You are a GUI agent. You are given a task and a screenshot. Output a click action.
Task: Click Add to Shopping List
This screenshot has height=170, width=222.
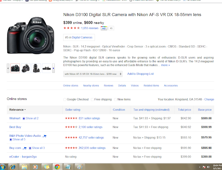pyautogui.click(x=140, y=74)
